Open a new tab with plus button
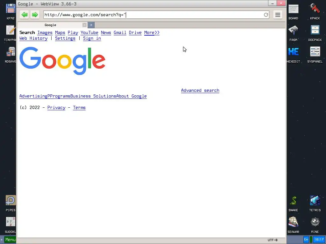Image resolution: width=326 pixels, height=244 pixels. [91, 25]
